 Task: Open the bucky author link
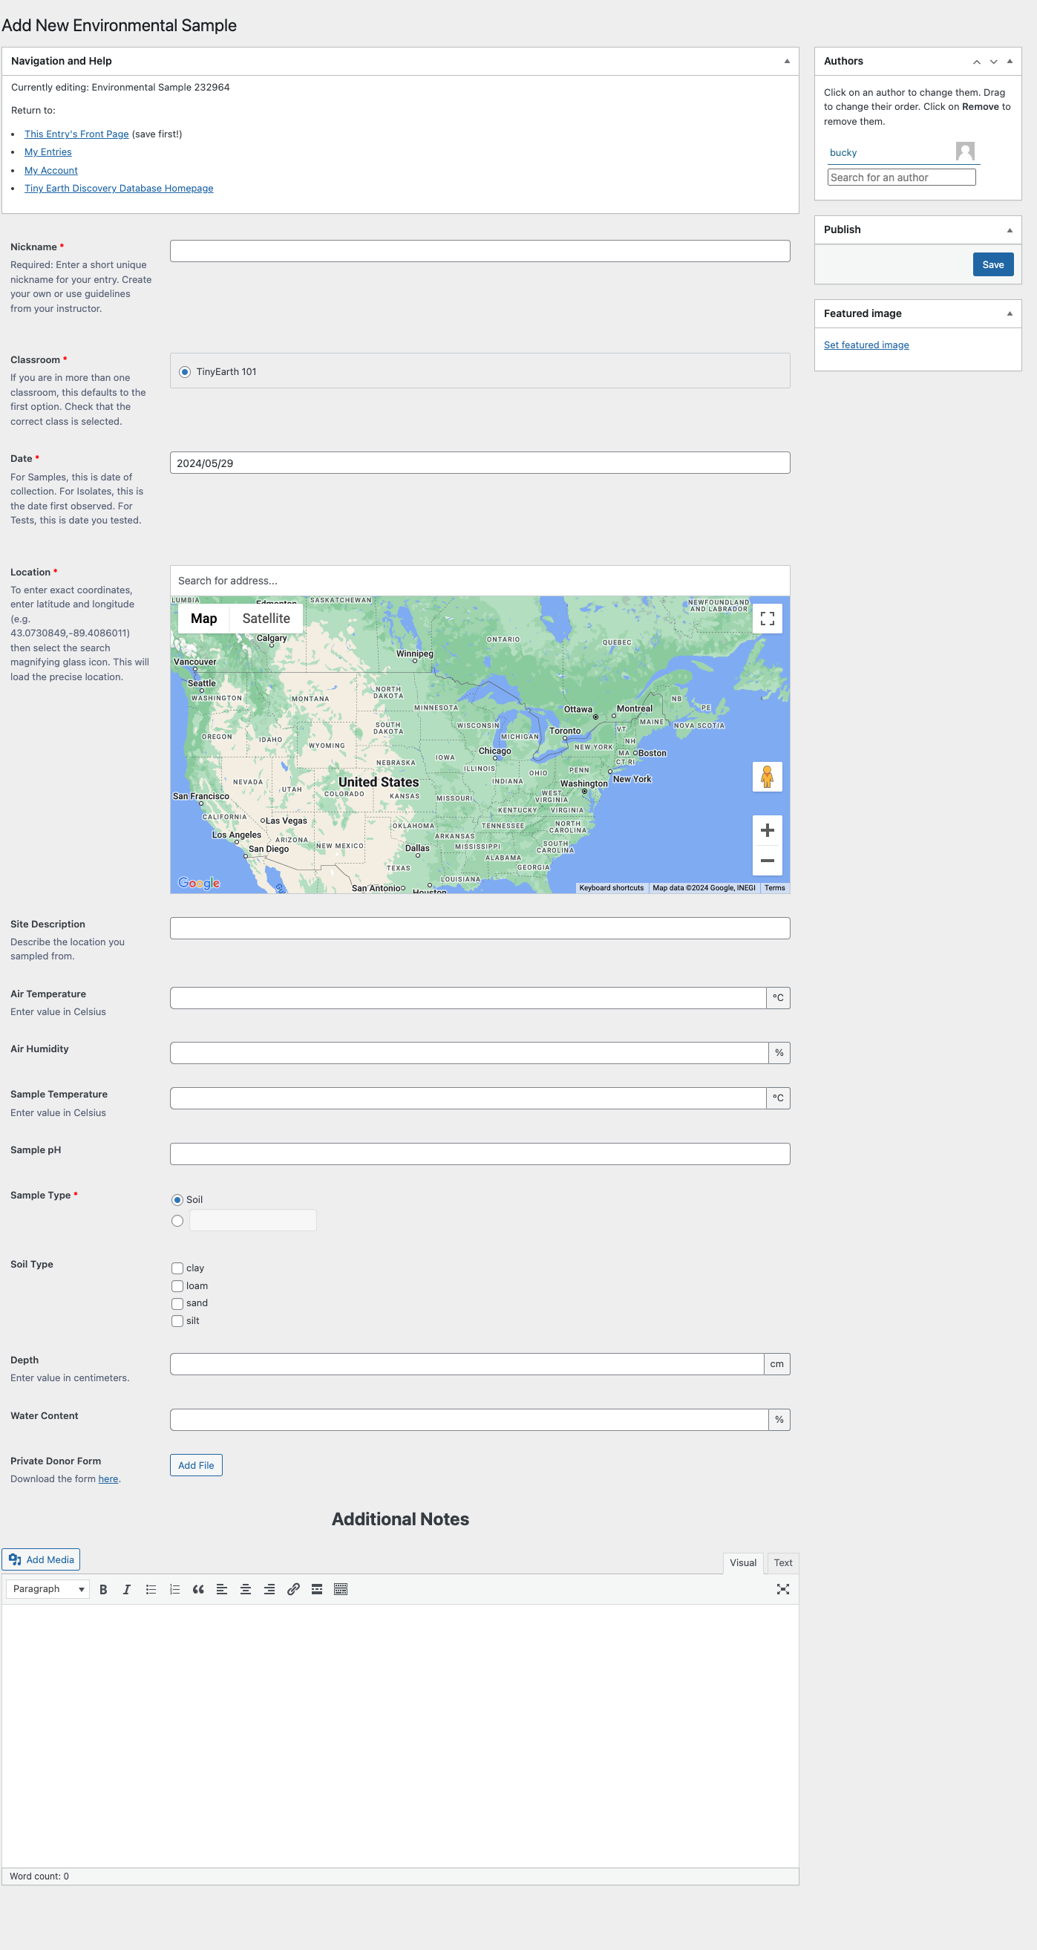843,153
